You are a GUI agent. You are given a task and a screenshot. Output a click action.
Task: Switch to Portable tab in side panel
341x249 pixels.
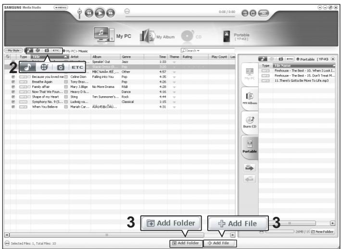pyautogui.click(x=250, y=147)
